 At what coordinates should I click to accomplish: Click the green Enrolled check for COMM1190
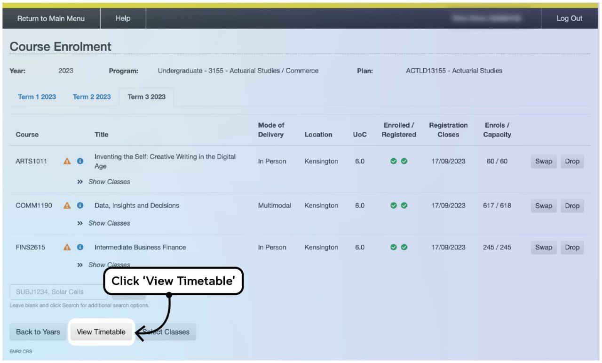tap(394, 205)
